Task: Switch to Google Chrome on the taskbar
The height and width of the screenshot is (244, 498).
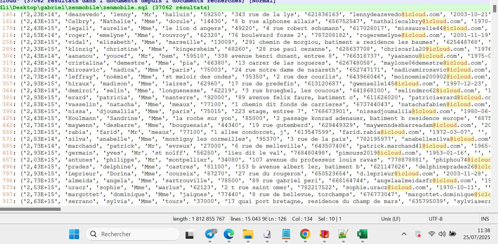Action: click(305, 234)
